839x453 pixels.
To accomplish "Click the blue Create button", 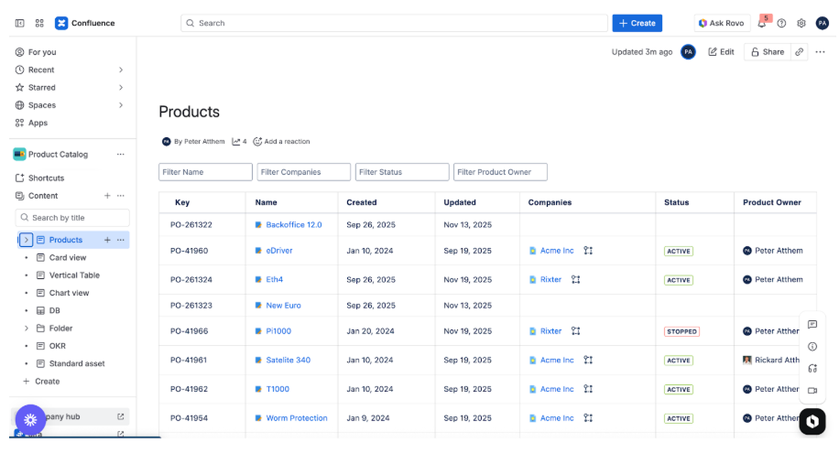I will click(637, 23).
